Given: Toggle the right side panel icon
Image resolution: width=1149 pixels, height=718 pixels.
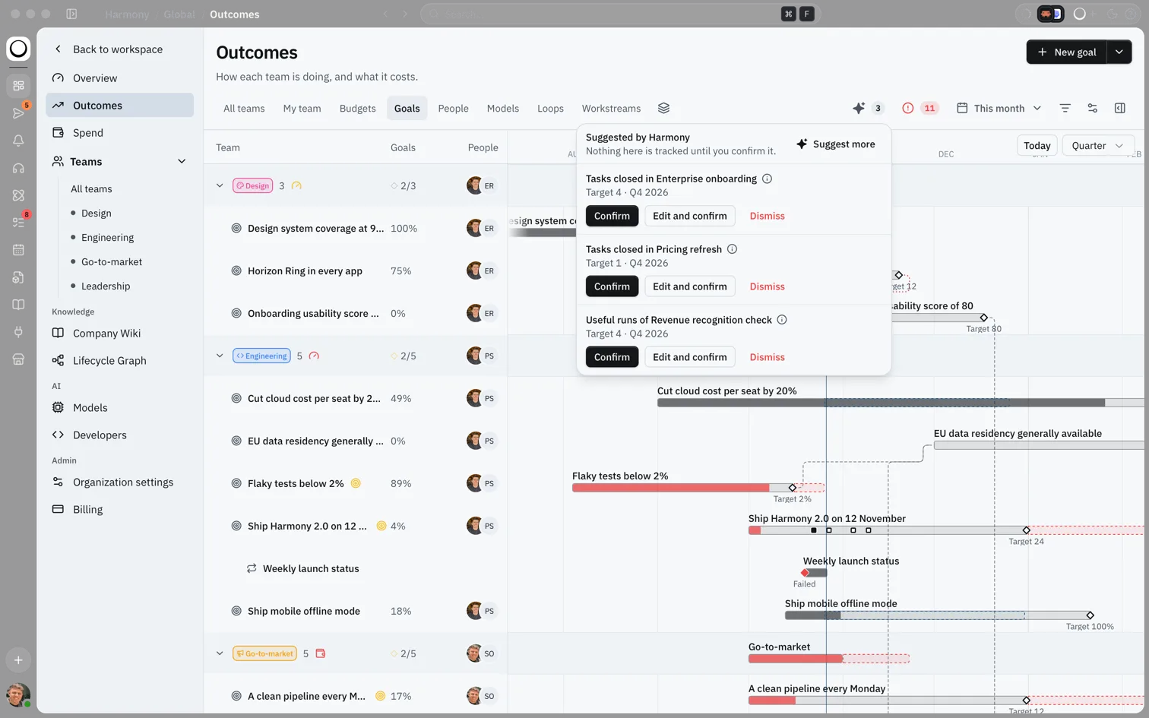Looking at the screenshot, I should tap(1119, 108).
